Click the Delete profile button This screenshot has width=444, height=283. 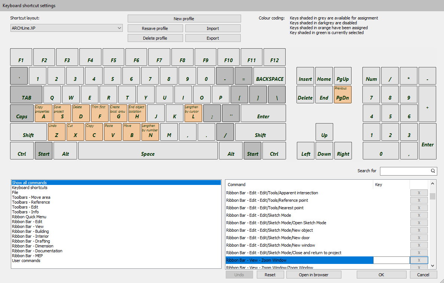tap(155, 38)
